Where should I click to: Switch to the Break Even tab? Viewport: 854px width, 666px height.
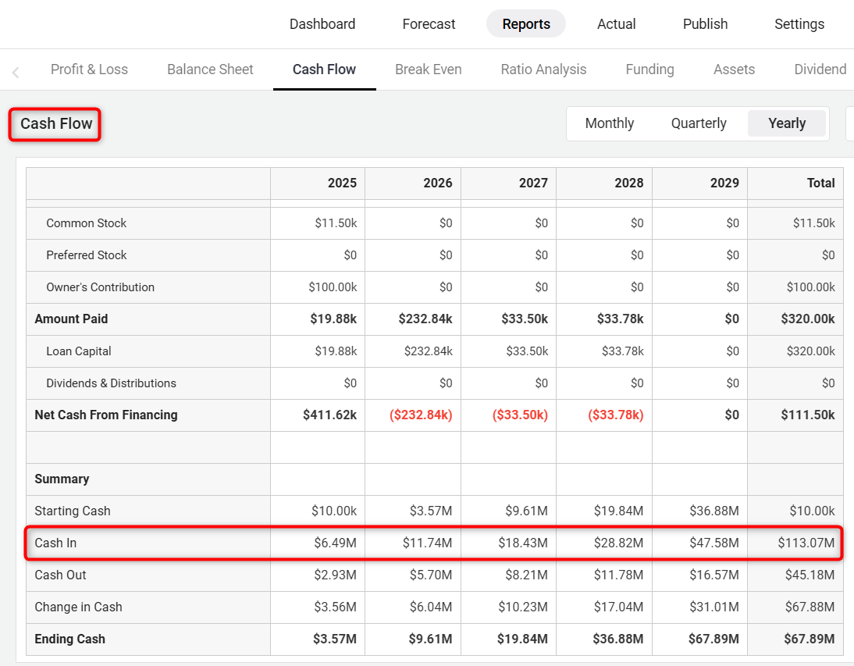coord(428,69)
